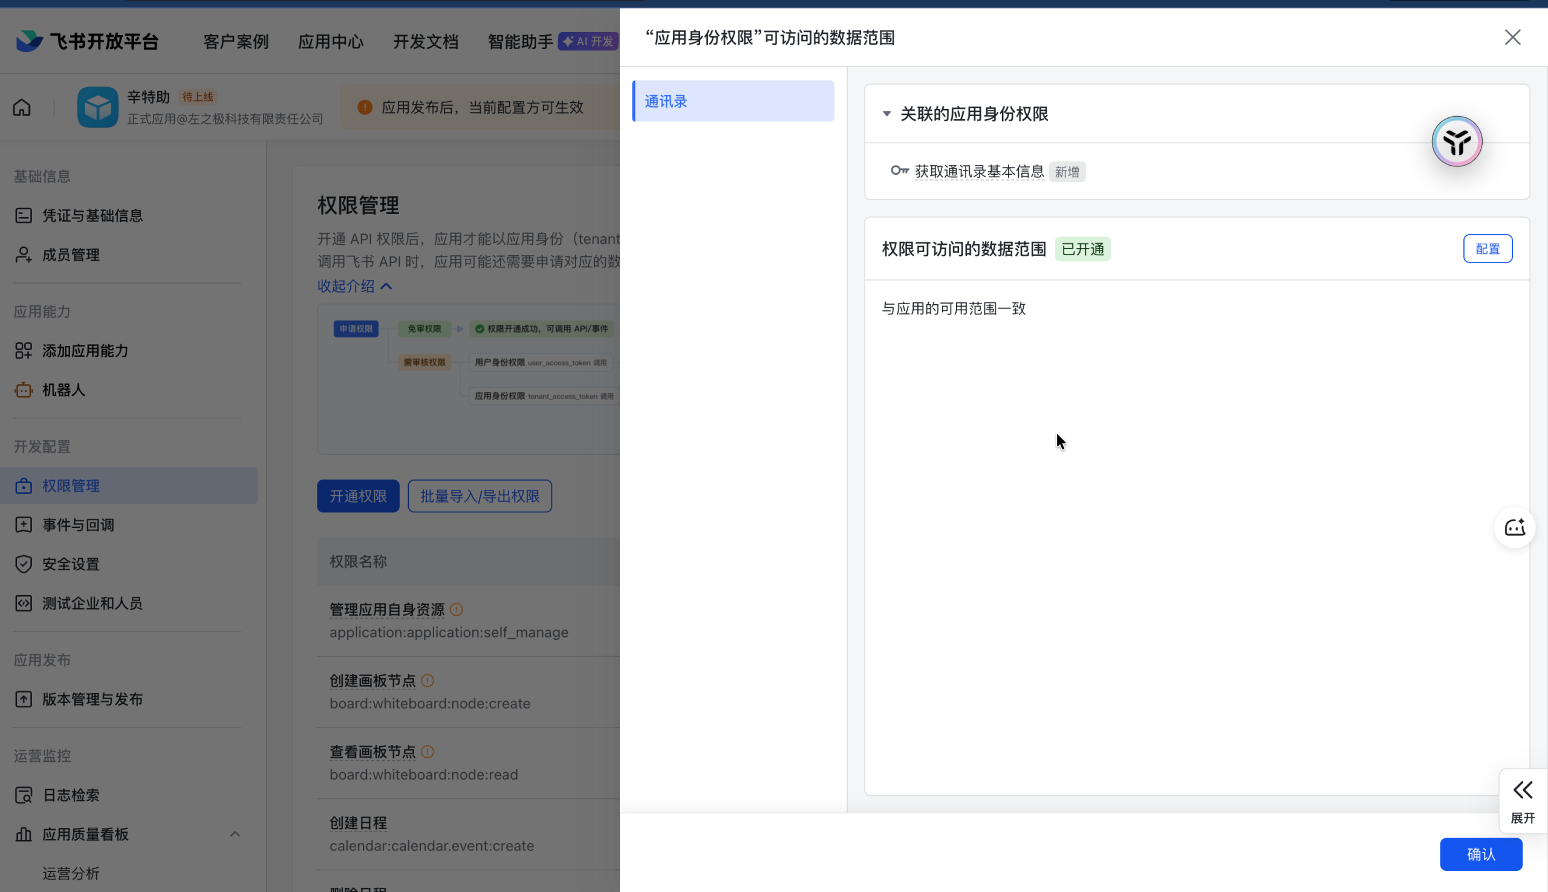Viewport: 1548px width, 892px height.
Task: Collapse the 关联的应用身份权限 section
Action: click(x=886, y=114)
